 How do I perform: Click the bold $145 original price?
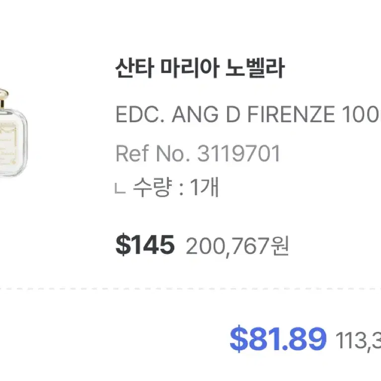tap(145, 245)
